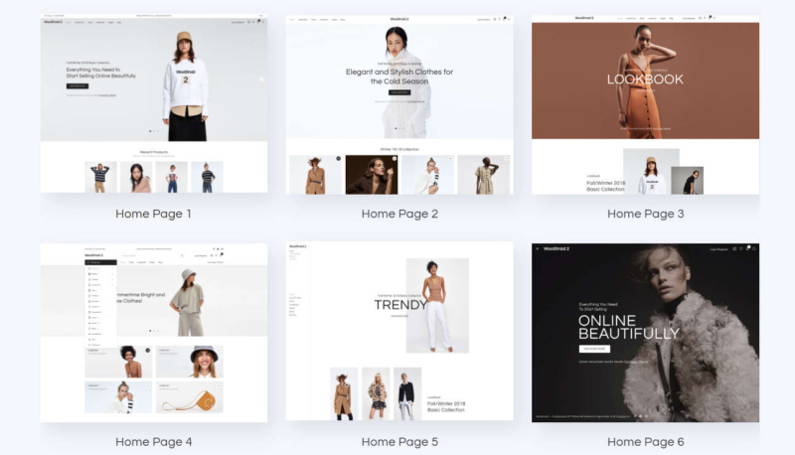Click the "Home Page 3" caption
Image resolution: width=795 pixels, height=455 pixels.
(645, 214)
